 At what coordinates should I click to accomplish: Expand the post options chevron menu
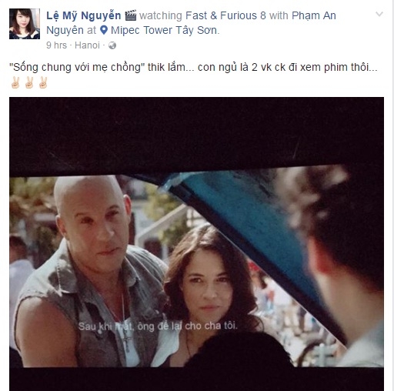379,14
